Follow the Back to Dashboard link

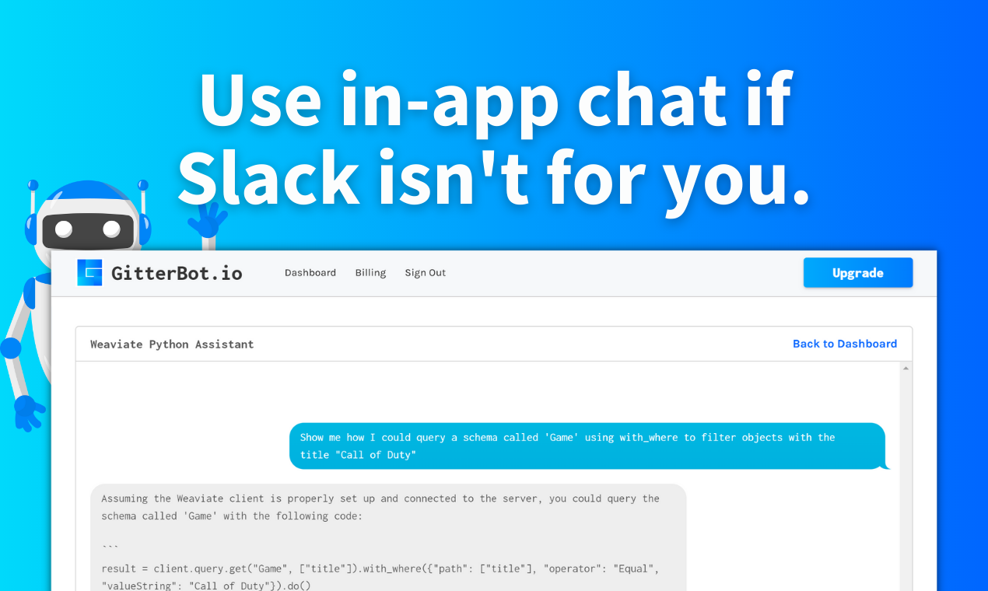[845, 344]
